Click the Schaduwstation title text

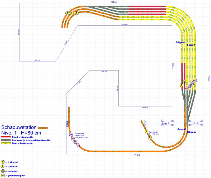pos(19,127)
